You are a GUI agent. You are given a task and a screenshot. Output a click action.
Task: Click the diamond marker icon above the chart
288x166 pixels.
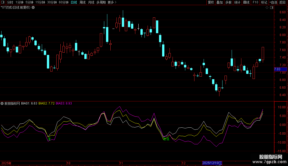(x=267, y=8)
